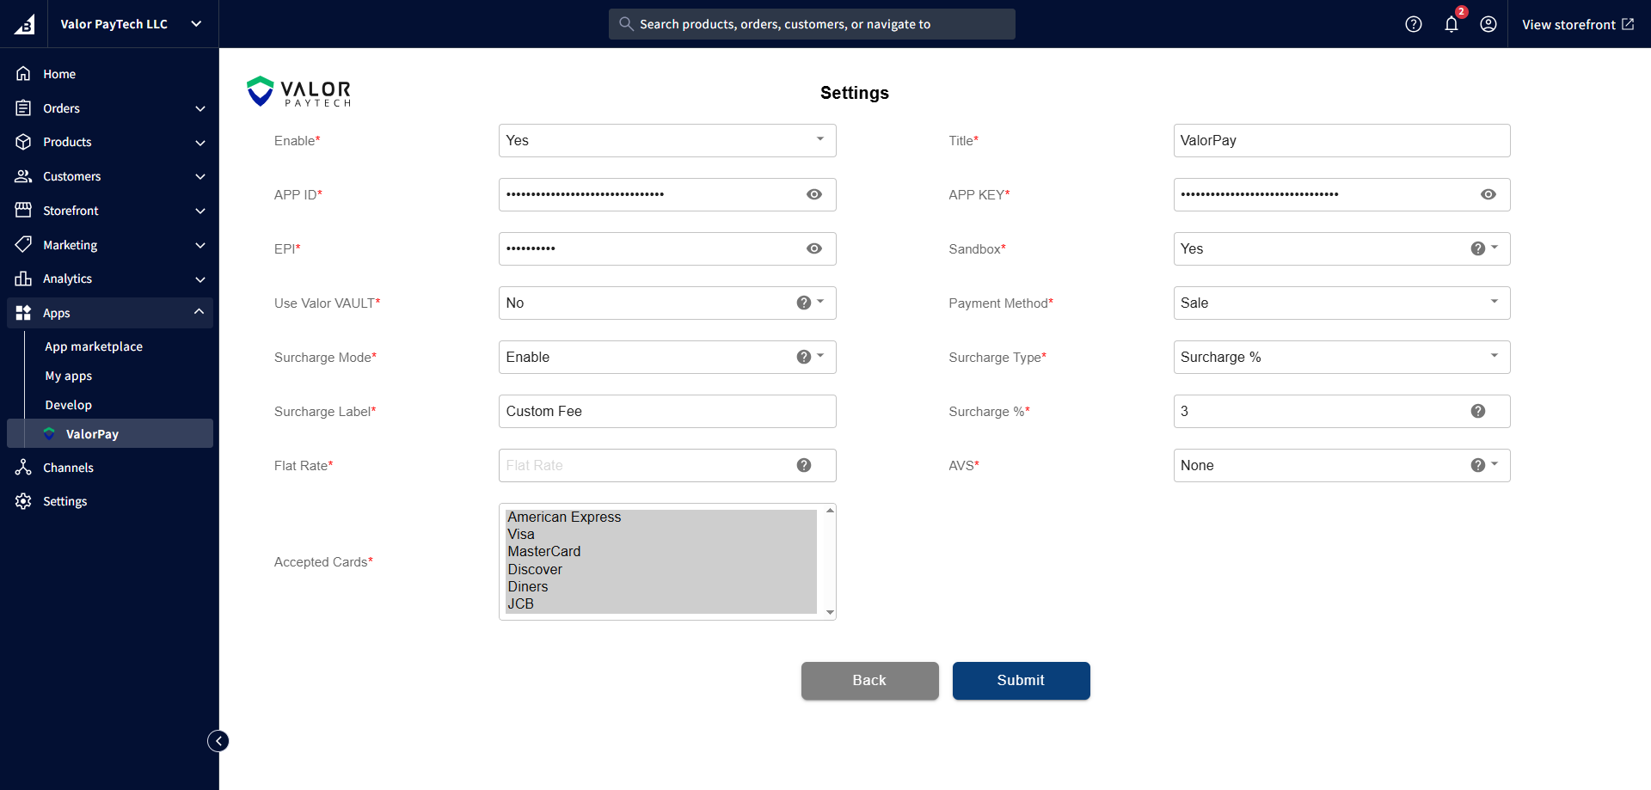Expand the Analytics menu chevron
Viewport: 1651px width, 790px height.
click(x=200, y=279)
